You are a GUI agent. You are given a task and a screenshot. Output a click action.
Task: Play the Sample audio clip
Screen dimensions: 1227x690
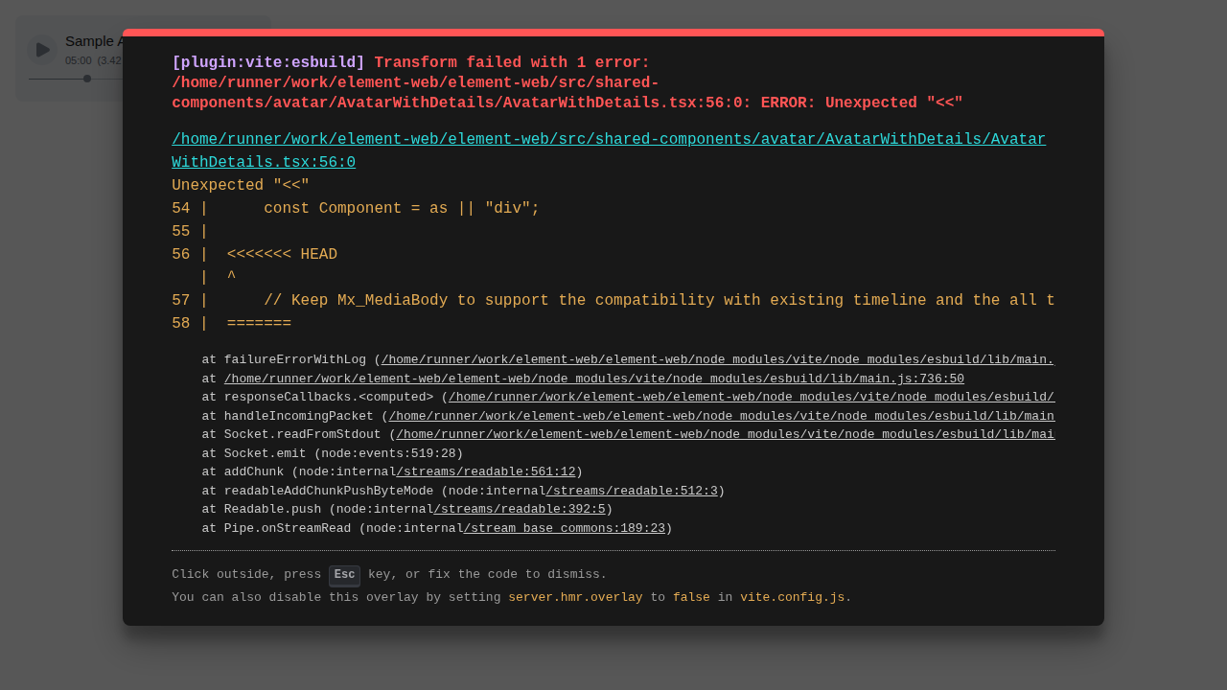click(42, 50)
